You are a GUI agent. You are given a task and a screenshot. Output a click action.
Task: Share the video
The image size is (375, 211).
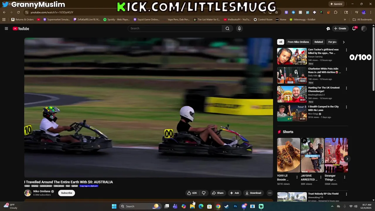pos(218,193)
